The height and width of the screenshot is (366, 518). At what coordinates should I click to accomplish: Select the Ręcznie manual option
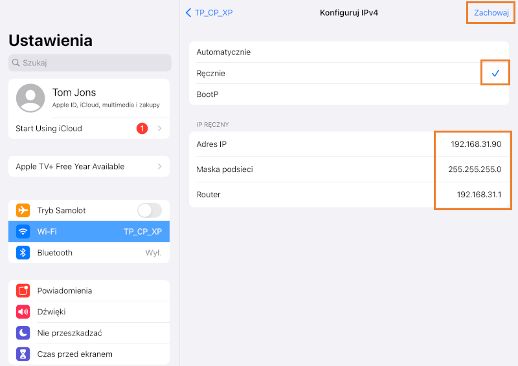pos(211,73)
